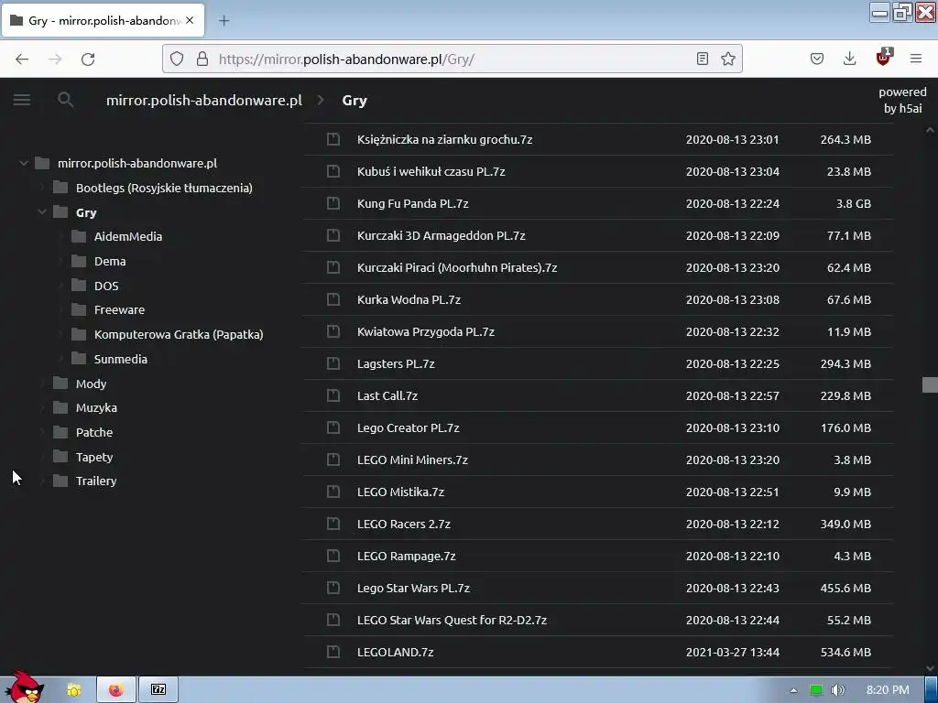This screenshot has height=703, width=938.
Task: Click the 2021-03-27 13:44 date cell
Action: coord(732,652)
